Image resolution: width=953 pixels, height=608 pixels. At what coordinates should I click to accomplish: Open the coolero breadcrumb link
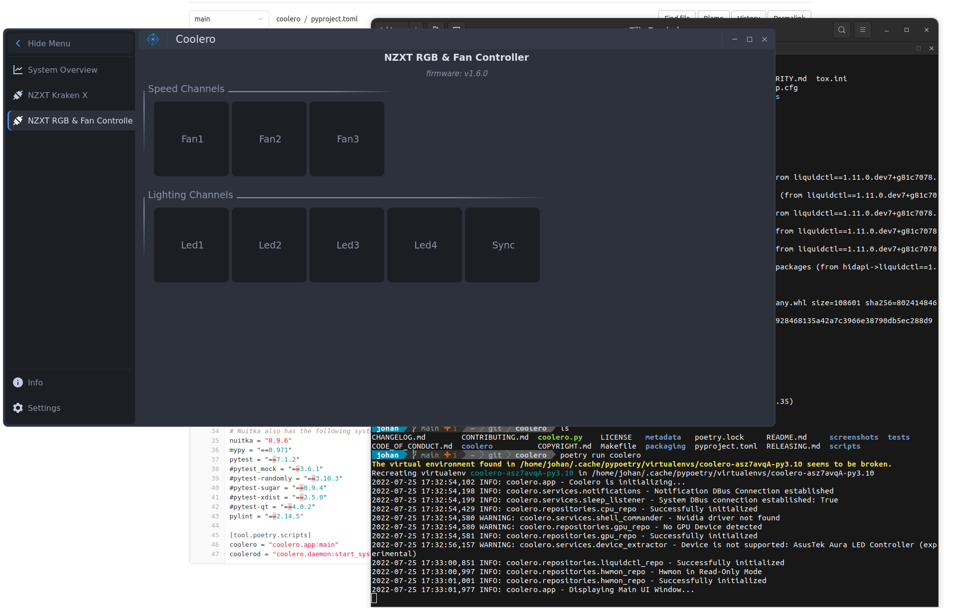(x=288, y=19)
